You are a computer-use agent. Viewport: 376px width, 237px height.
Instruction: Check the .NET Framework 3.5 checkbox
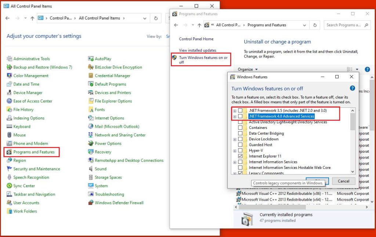(240, 111)
